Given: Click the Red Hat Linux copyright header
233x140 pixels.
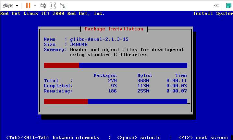Looking at the screenshot, I should point(52,14).
